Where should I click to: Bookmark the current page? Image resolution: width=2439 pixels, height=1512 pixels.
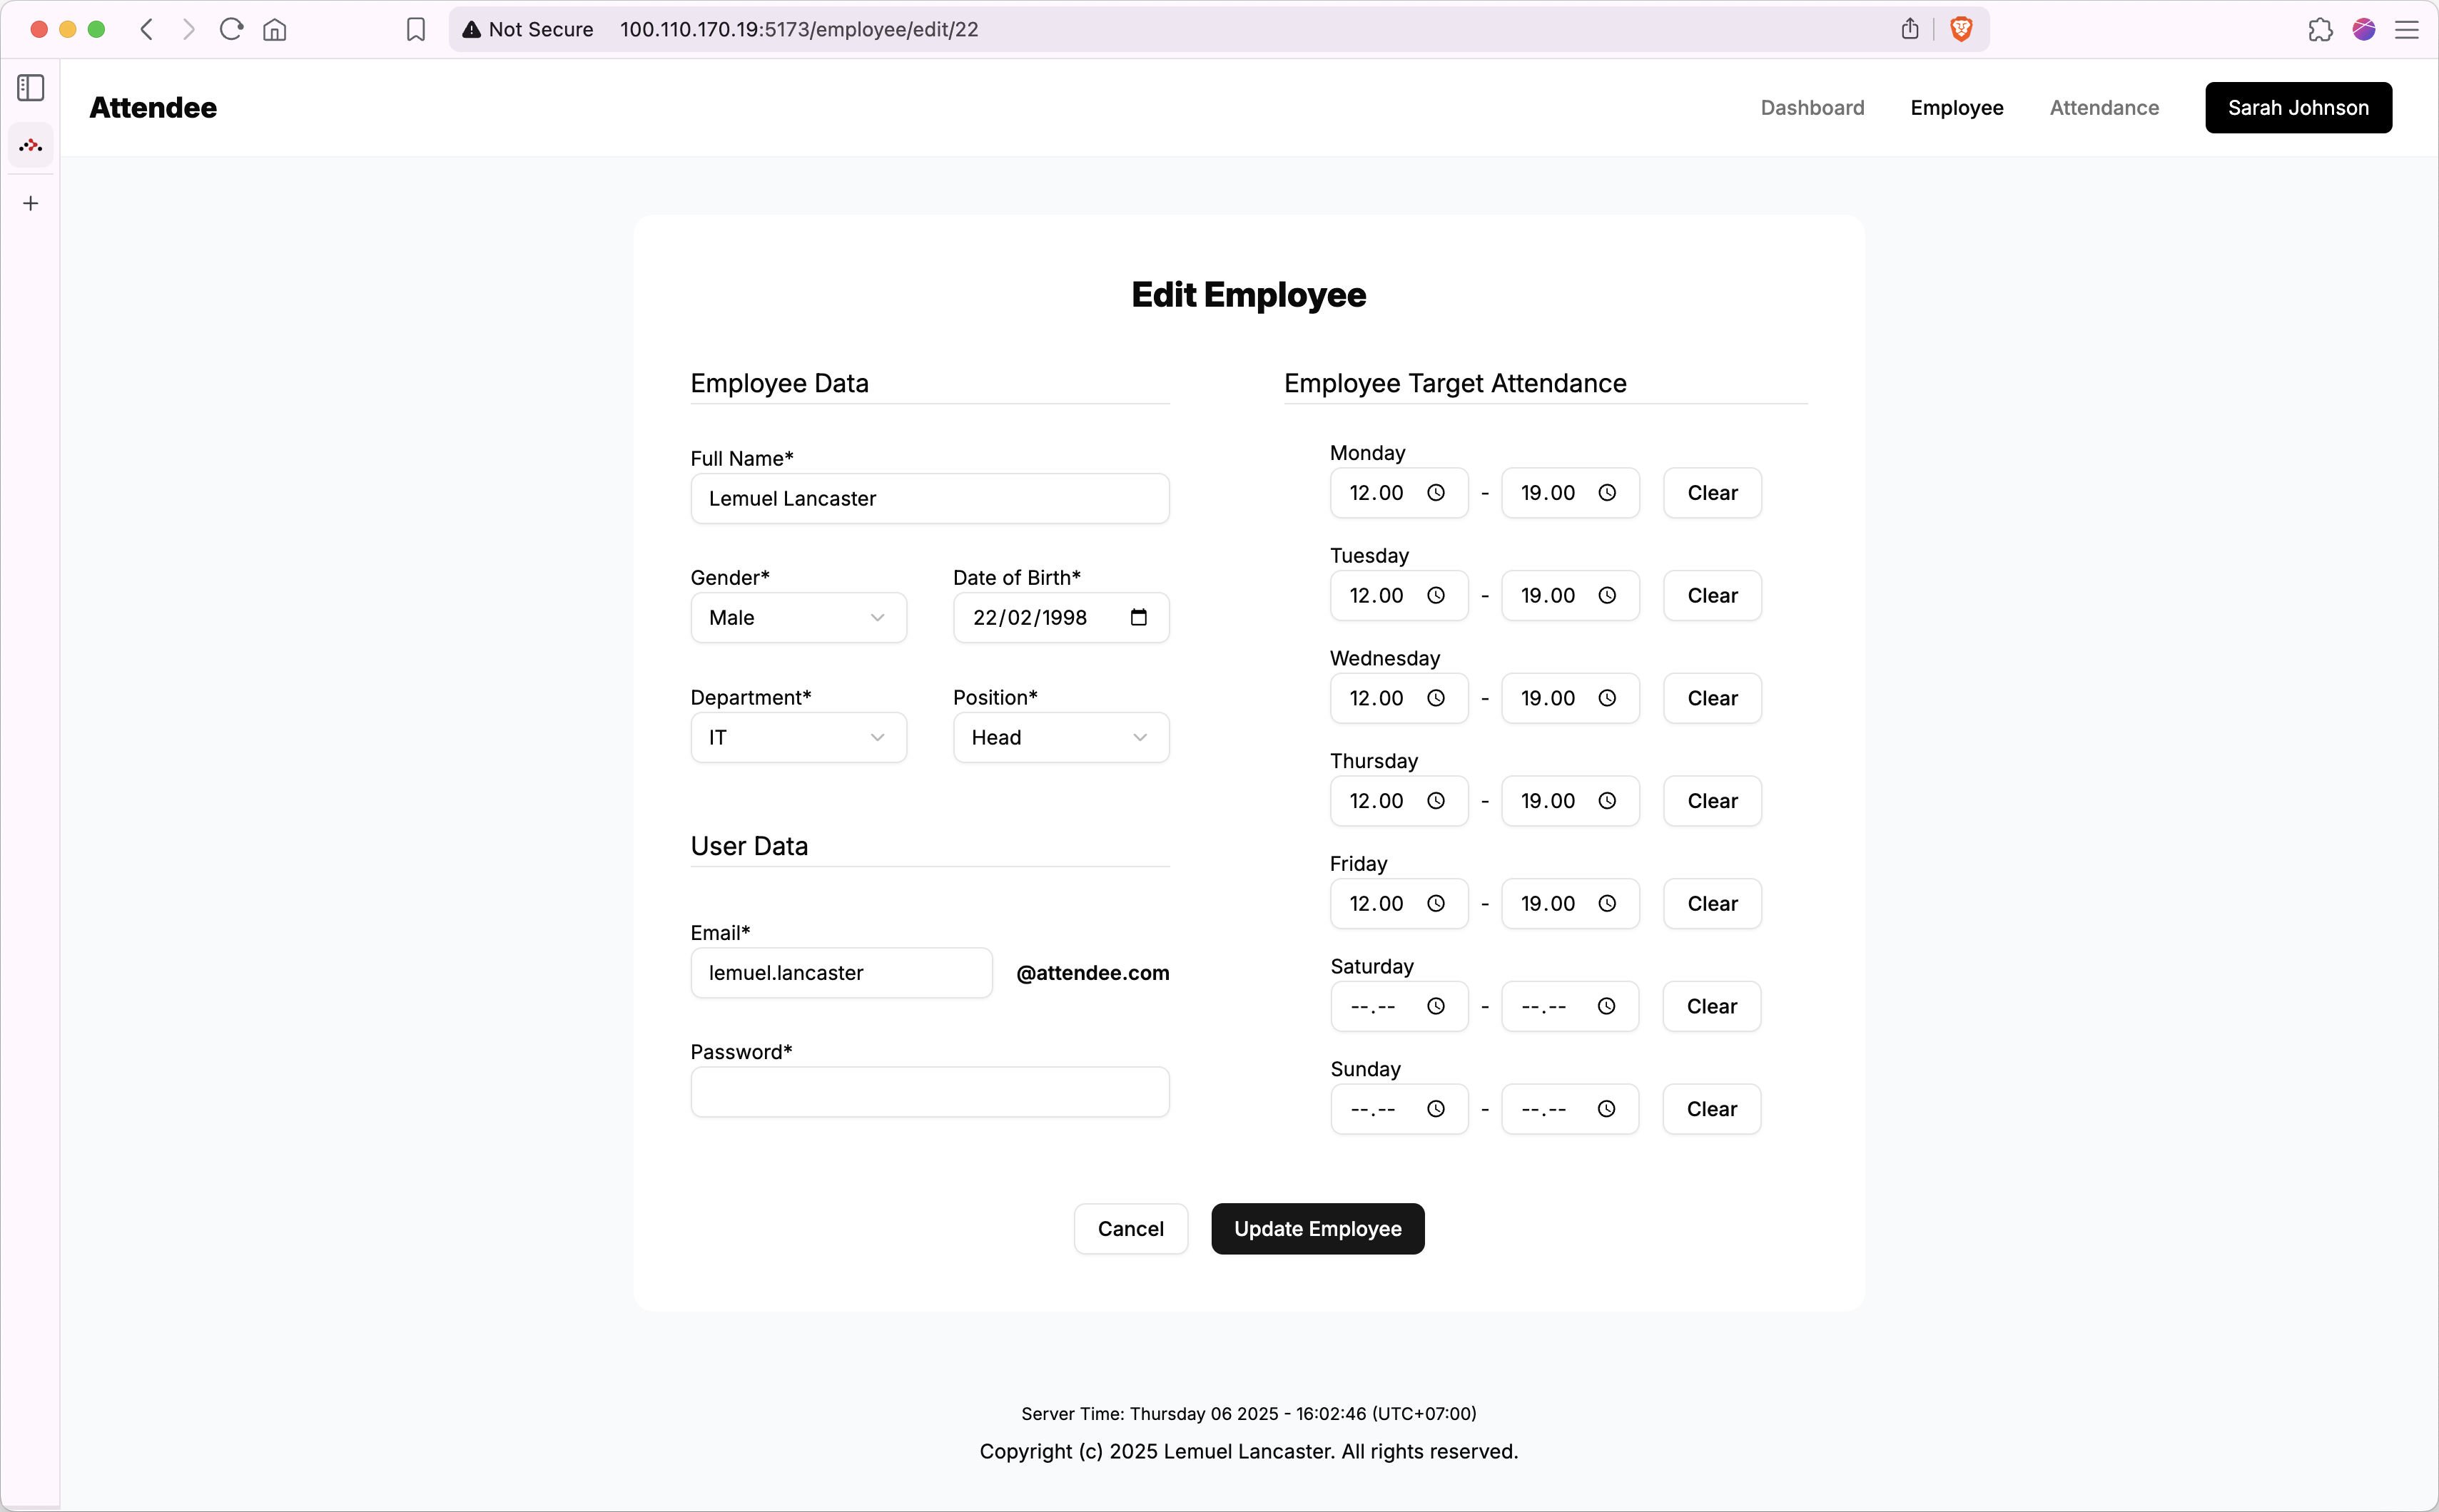pyautogui.click(x=415, y=29)
